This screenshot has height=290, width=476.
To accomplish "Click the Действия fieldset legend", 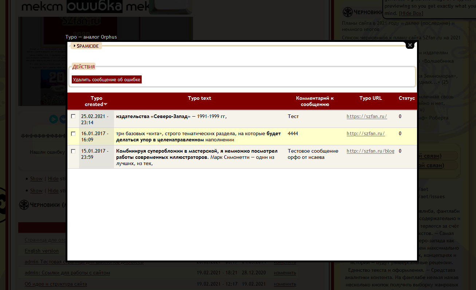I will pyautogui.click(x=83, y=67).
